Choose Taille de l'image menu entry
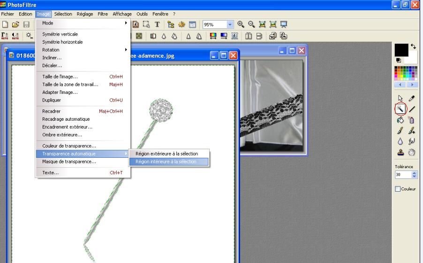The height and width of the screenshot is (263, 423). tap(83, 77)
